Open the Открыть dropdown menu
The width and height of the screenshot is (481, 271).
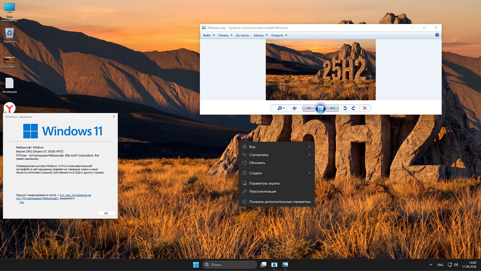click(279, 35)
